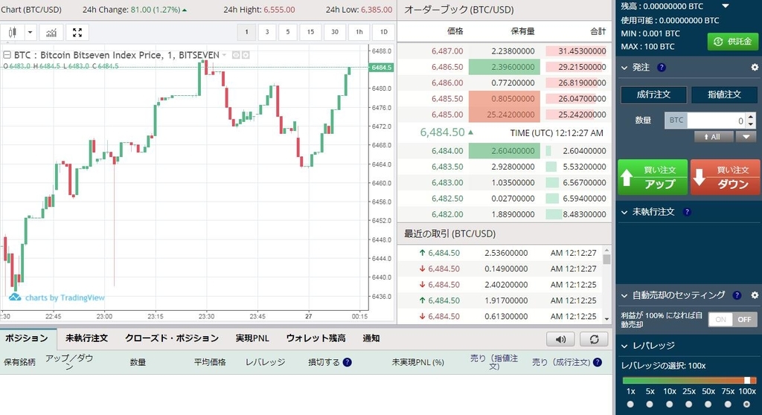Click bid price 6,484.00 row

505,151
